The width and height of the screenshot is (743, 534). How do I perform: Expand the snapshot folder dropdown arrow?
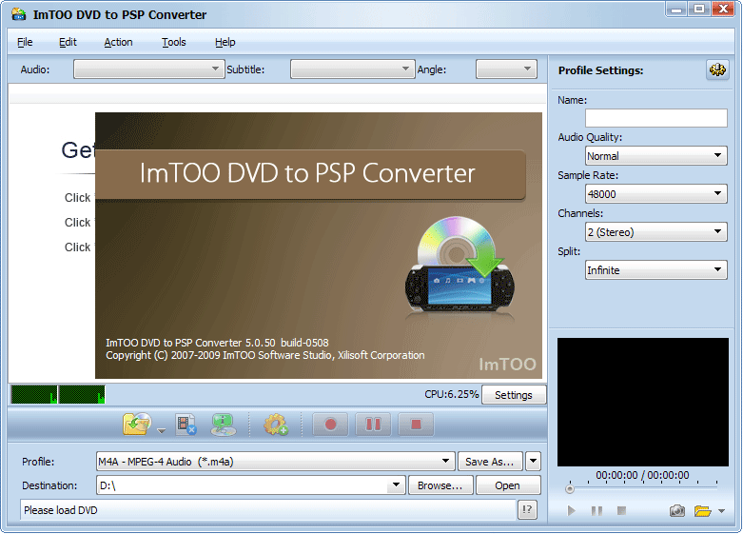click(722, 511)
